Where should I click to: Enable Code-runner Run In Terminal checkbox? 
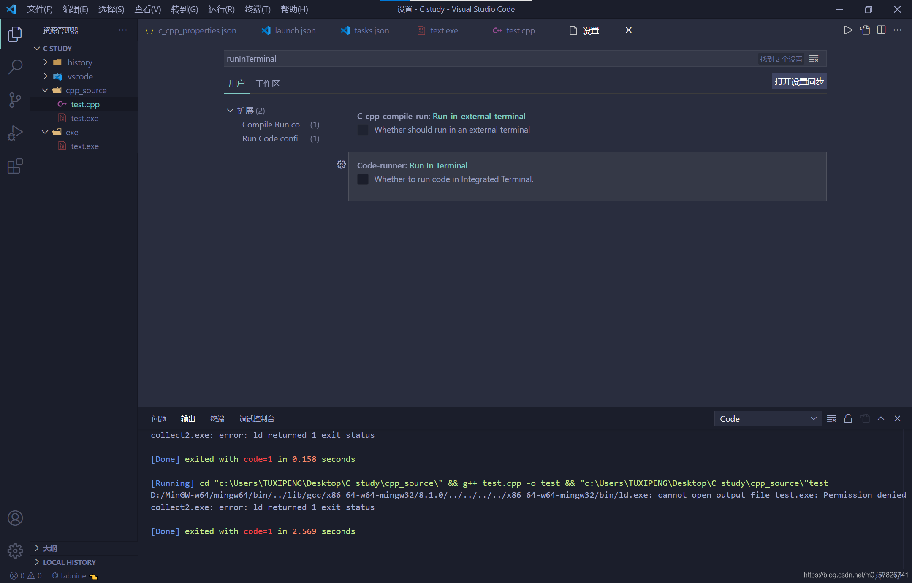pyautogui.click(x=362, y=179)
